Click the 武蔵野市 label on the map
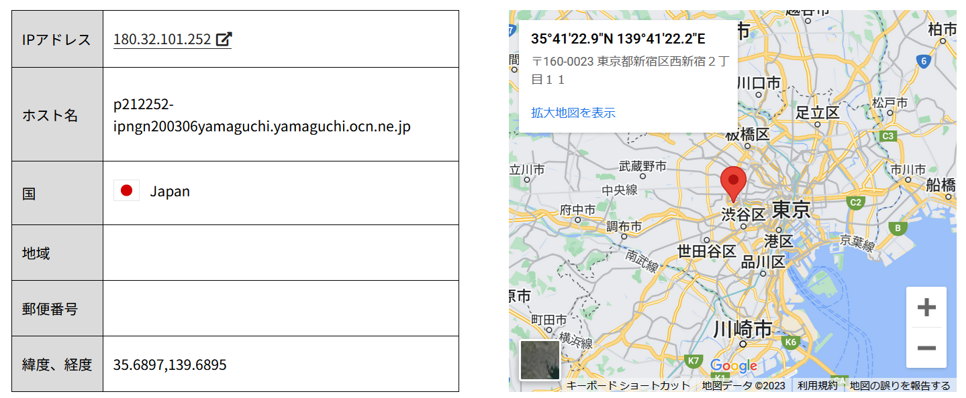Viewport: 966px width, 398px height. [x=642, y=165]
